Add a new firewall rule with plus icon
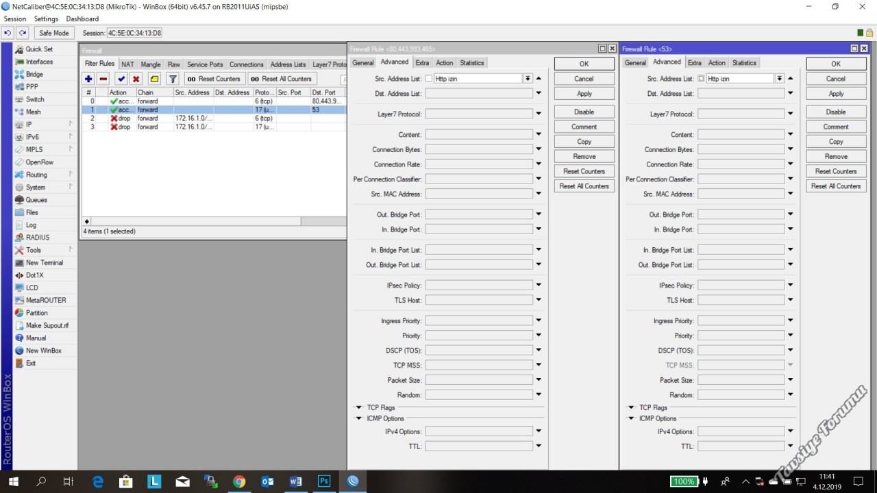The width and height of the screenshot is (877, 493). point(88,79)
